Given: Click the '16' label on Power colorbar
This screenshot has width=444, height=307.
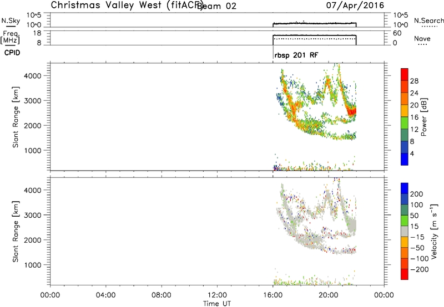Looking at the screenshot, I should pyautogui.click(x=414, y=117).
